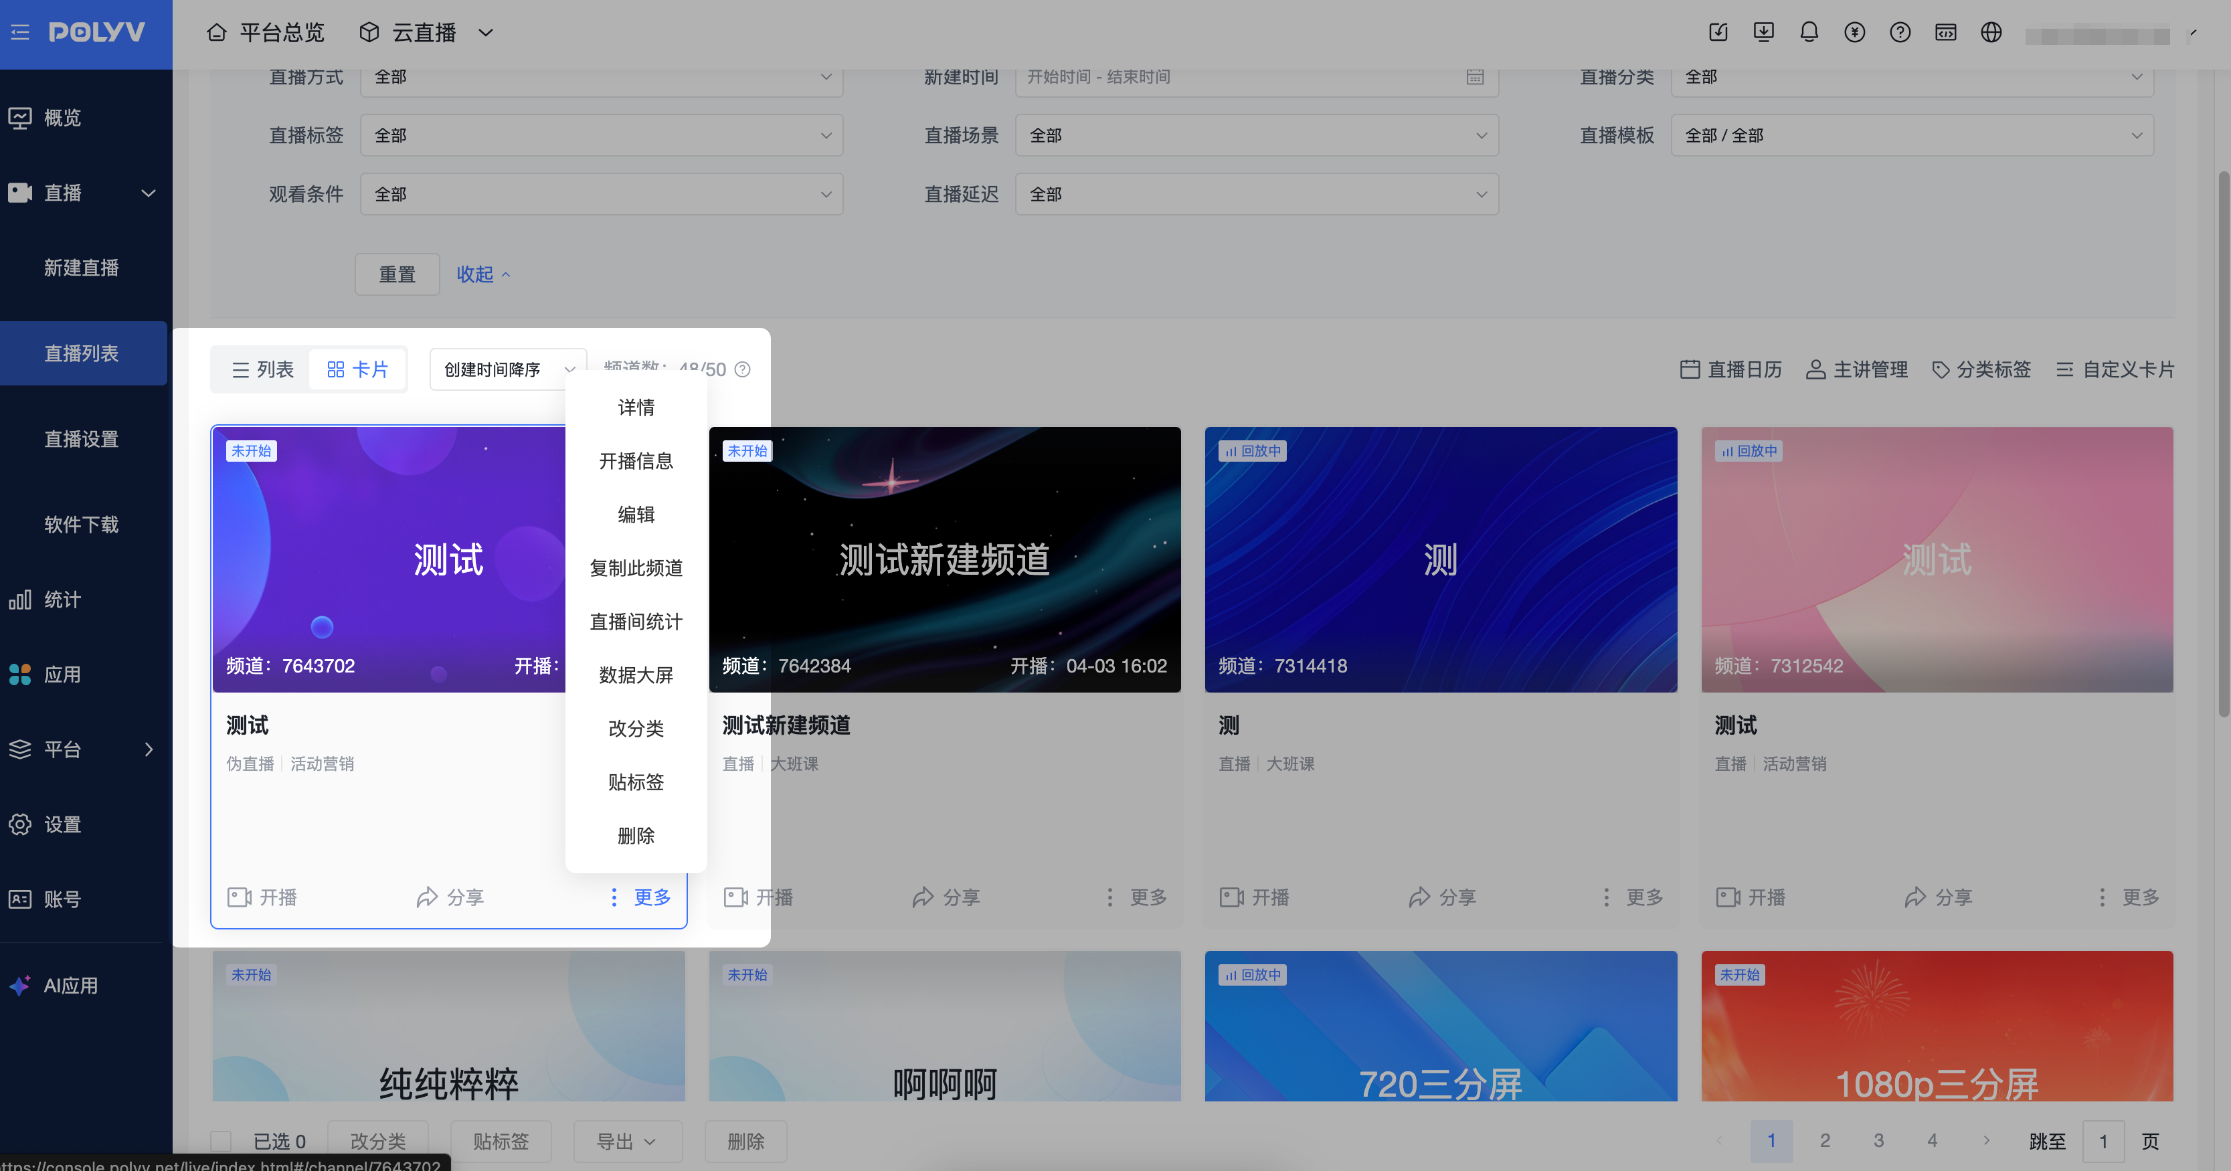The width and height of the screenshot is (2231, 1171).
Task: Choose 复制此频道 in the context menu
Action: 636,568
